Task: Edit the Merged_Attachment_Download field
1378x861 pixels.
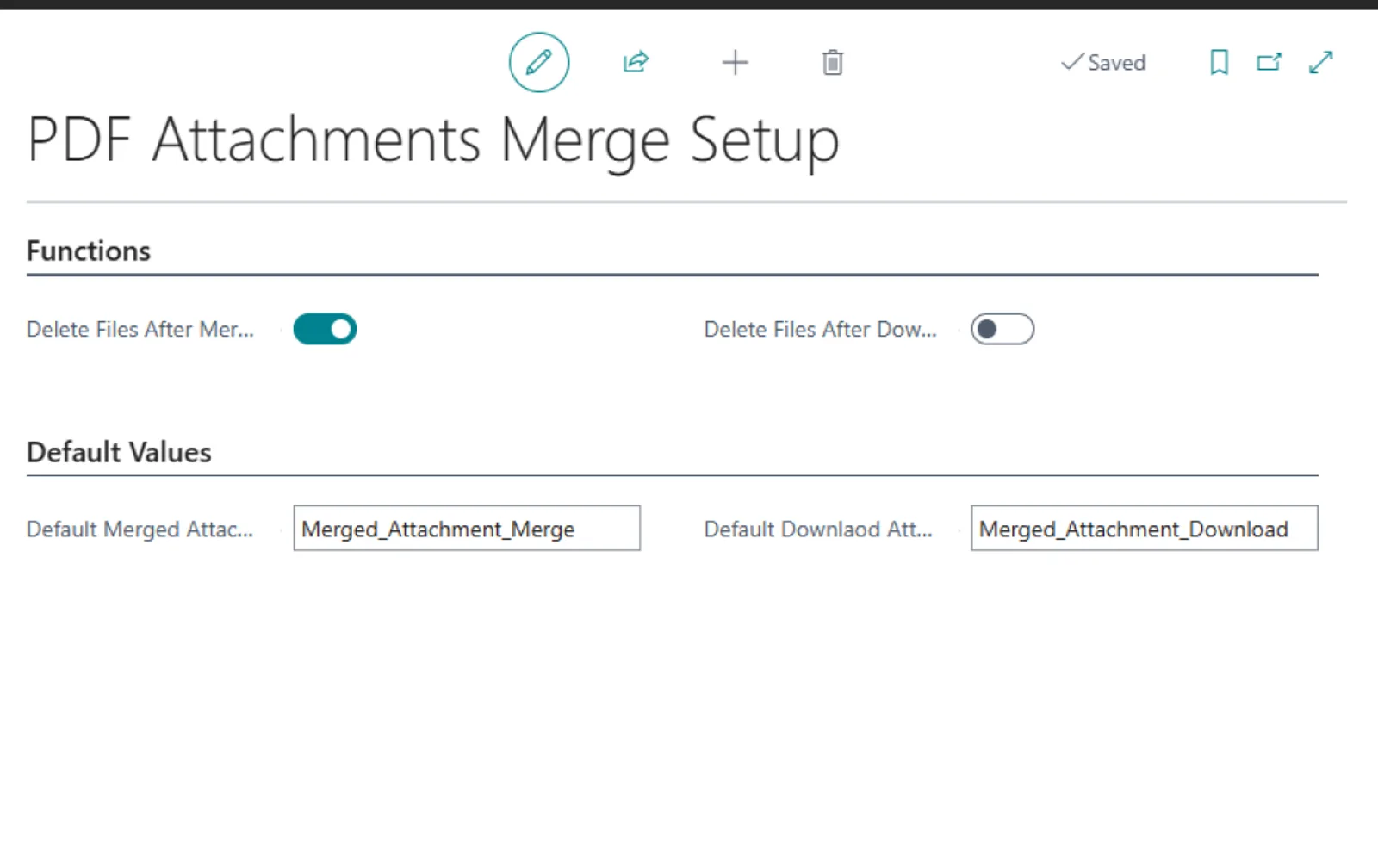Action: [x=1145, y=528]
